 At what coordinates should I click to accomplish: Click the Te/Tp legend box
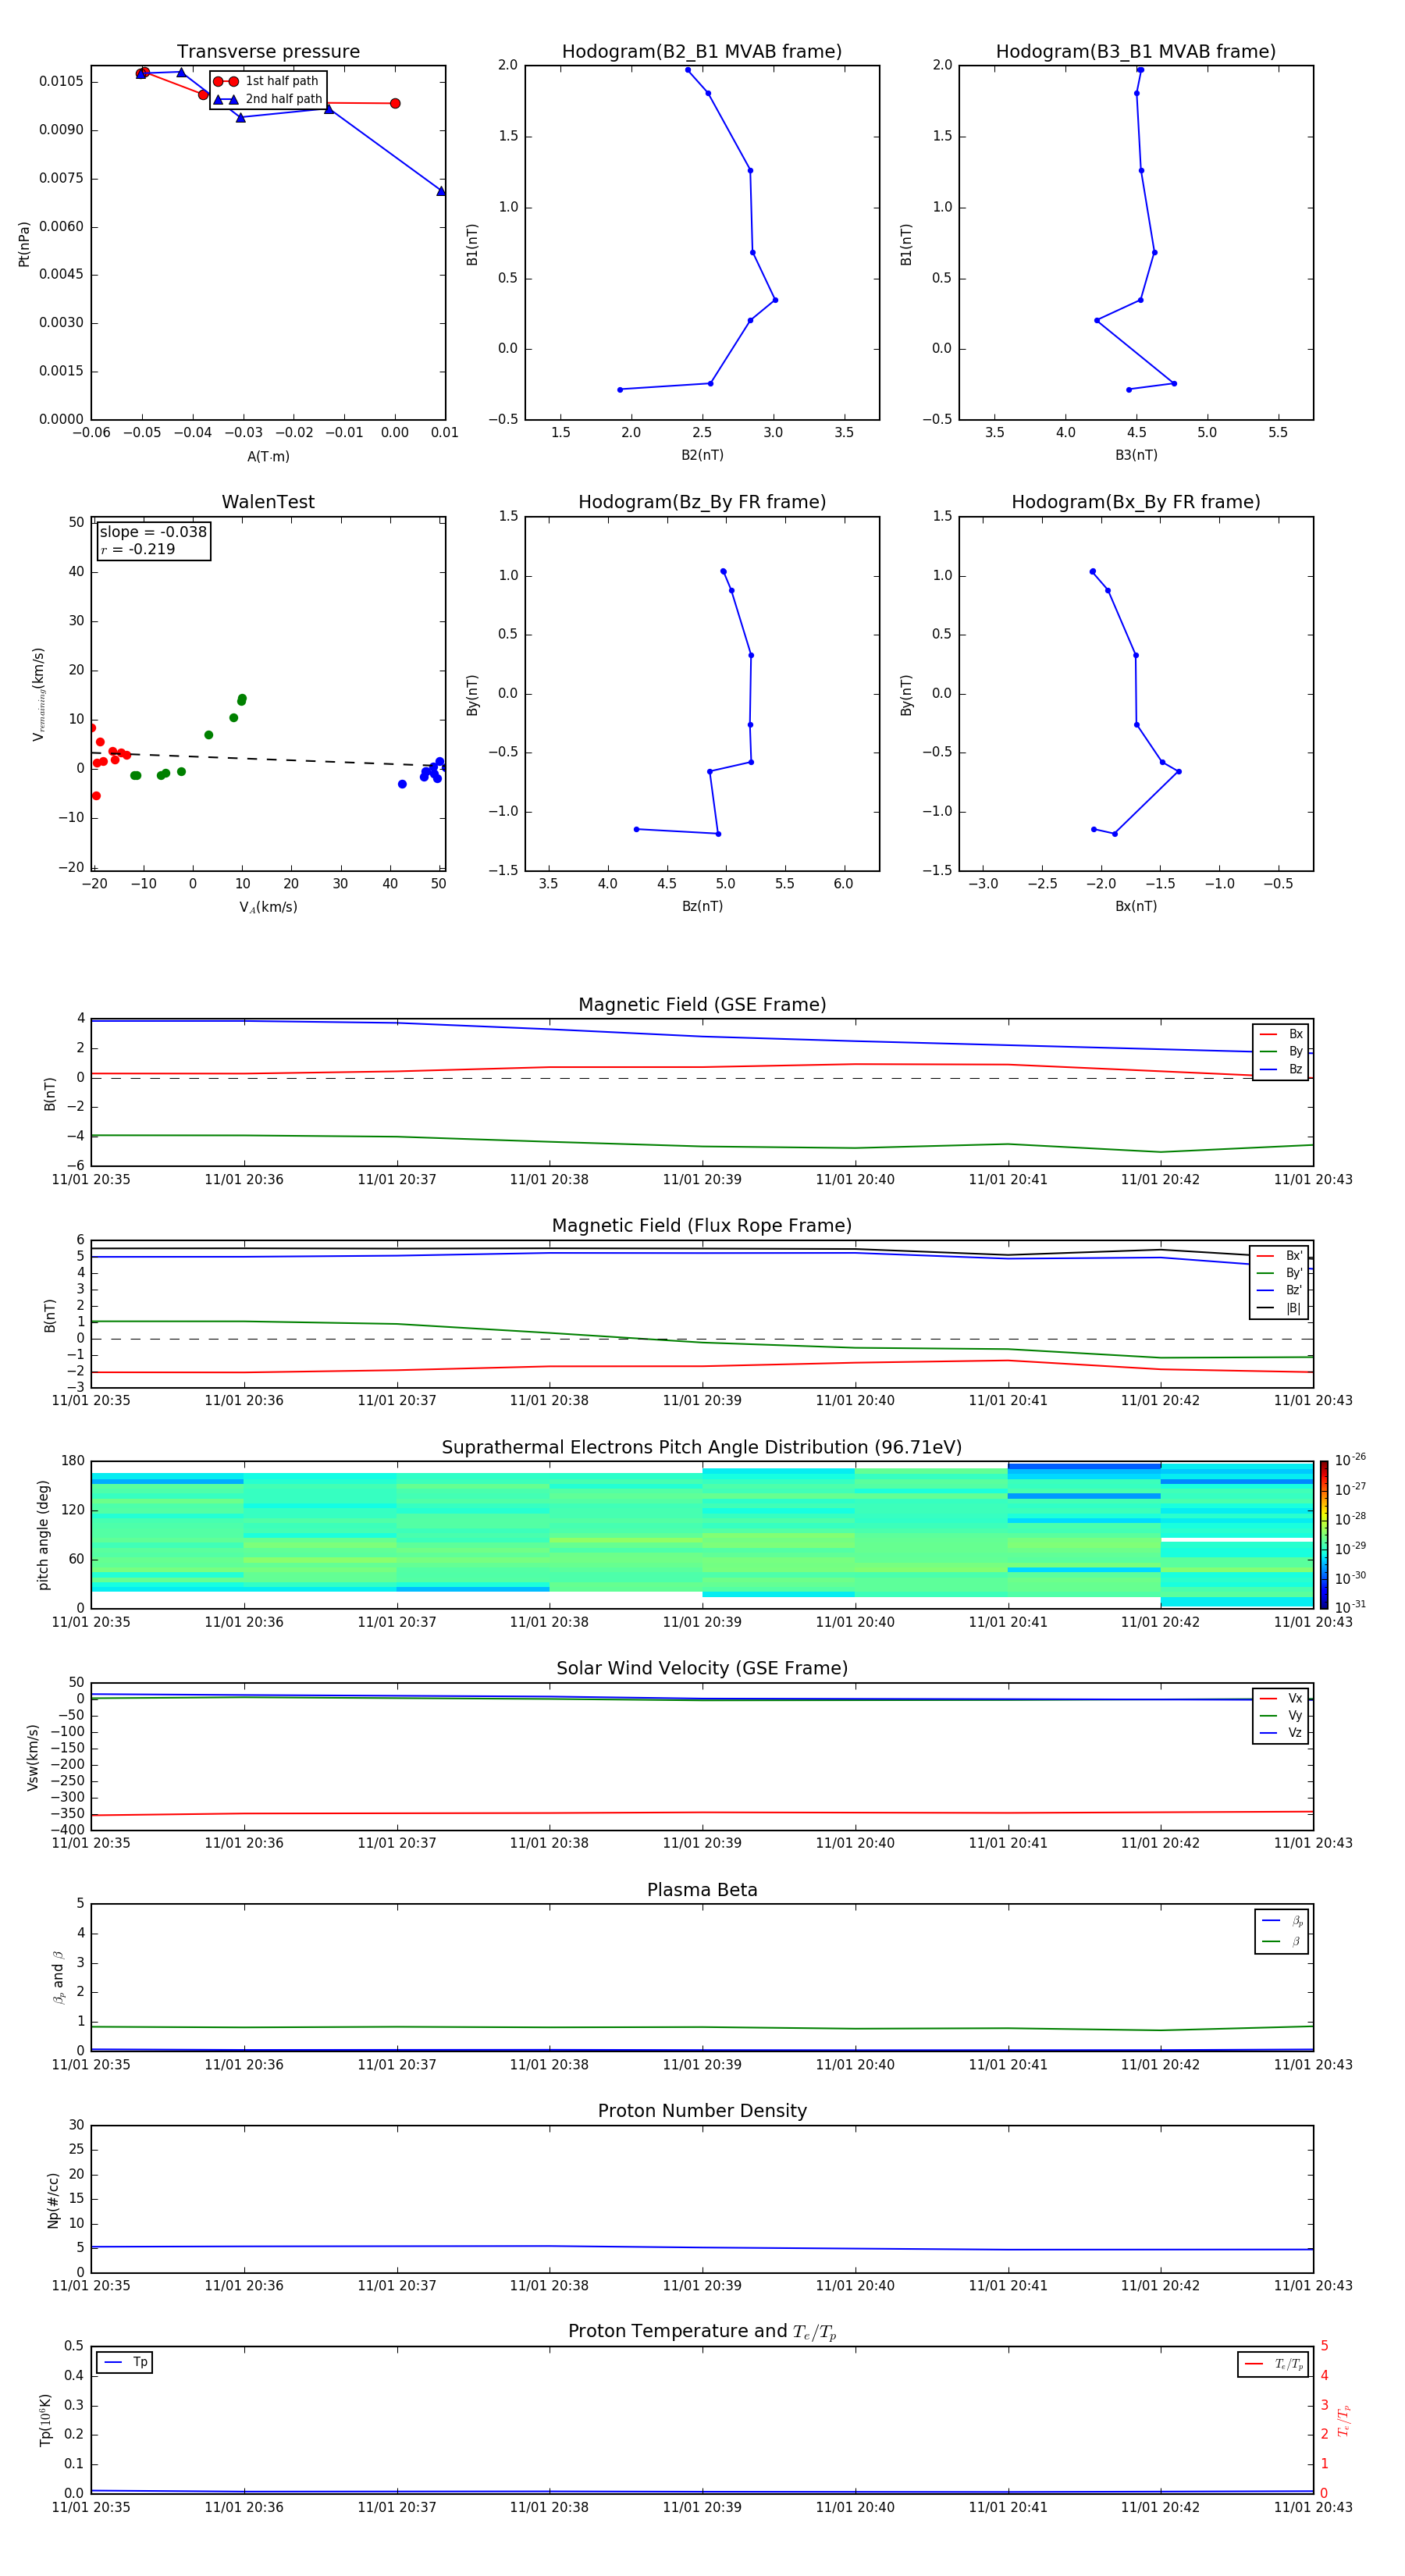[x=1272, y=2364]
